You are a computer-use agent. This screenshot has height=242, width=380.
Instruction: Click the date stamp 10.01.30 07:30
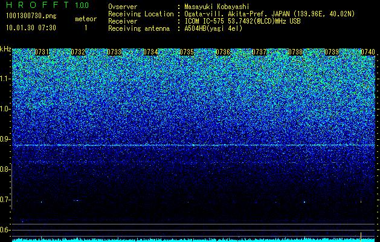(x=31, y=28)
